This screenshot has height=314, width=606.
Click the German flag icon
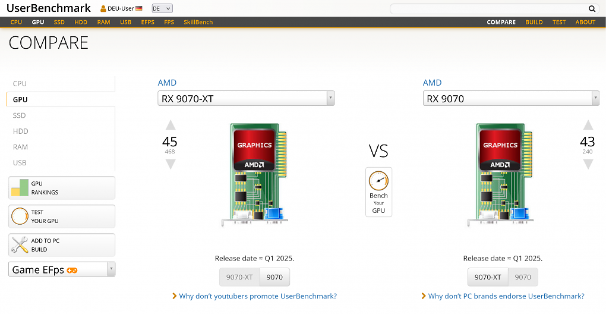pos(139,8)
